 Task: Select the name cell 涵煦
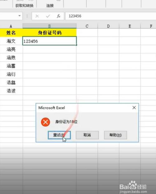(x=11, y=57)
